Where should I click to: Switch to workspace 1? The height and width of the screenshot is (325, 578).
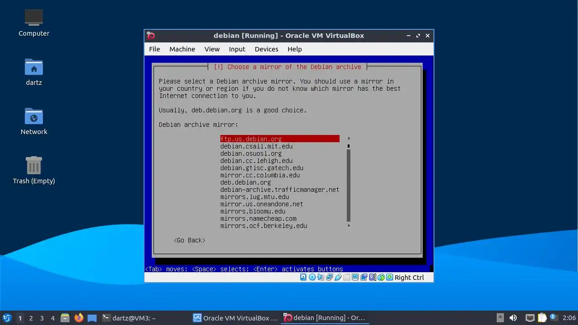point(20,318)
